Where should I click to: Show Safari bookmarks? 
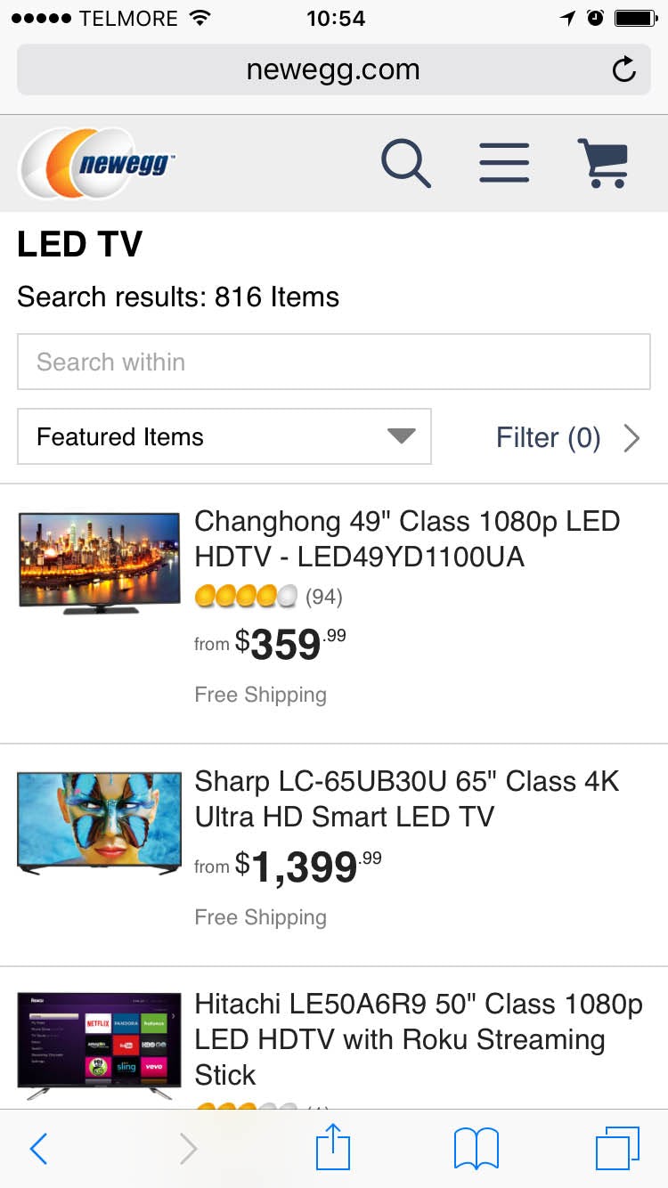477,1149
